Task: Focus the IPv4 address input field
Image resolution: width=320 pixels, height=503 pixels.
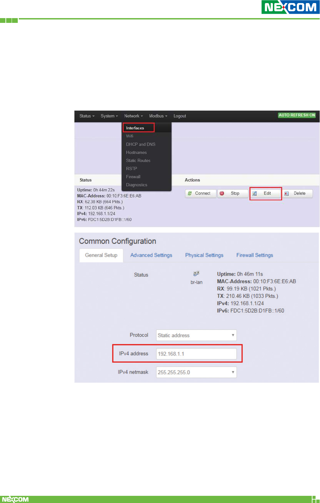Action: click(x=196, y=354)
